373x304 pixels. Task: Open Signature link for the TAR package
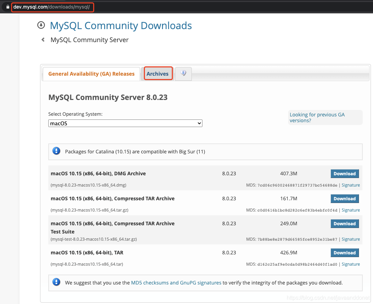[351, 264]
